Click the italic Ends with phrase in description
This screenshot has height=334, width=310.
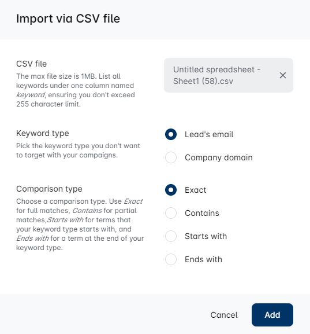(x=32, y=238)
